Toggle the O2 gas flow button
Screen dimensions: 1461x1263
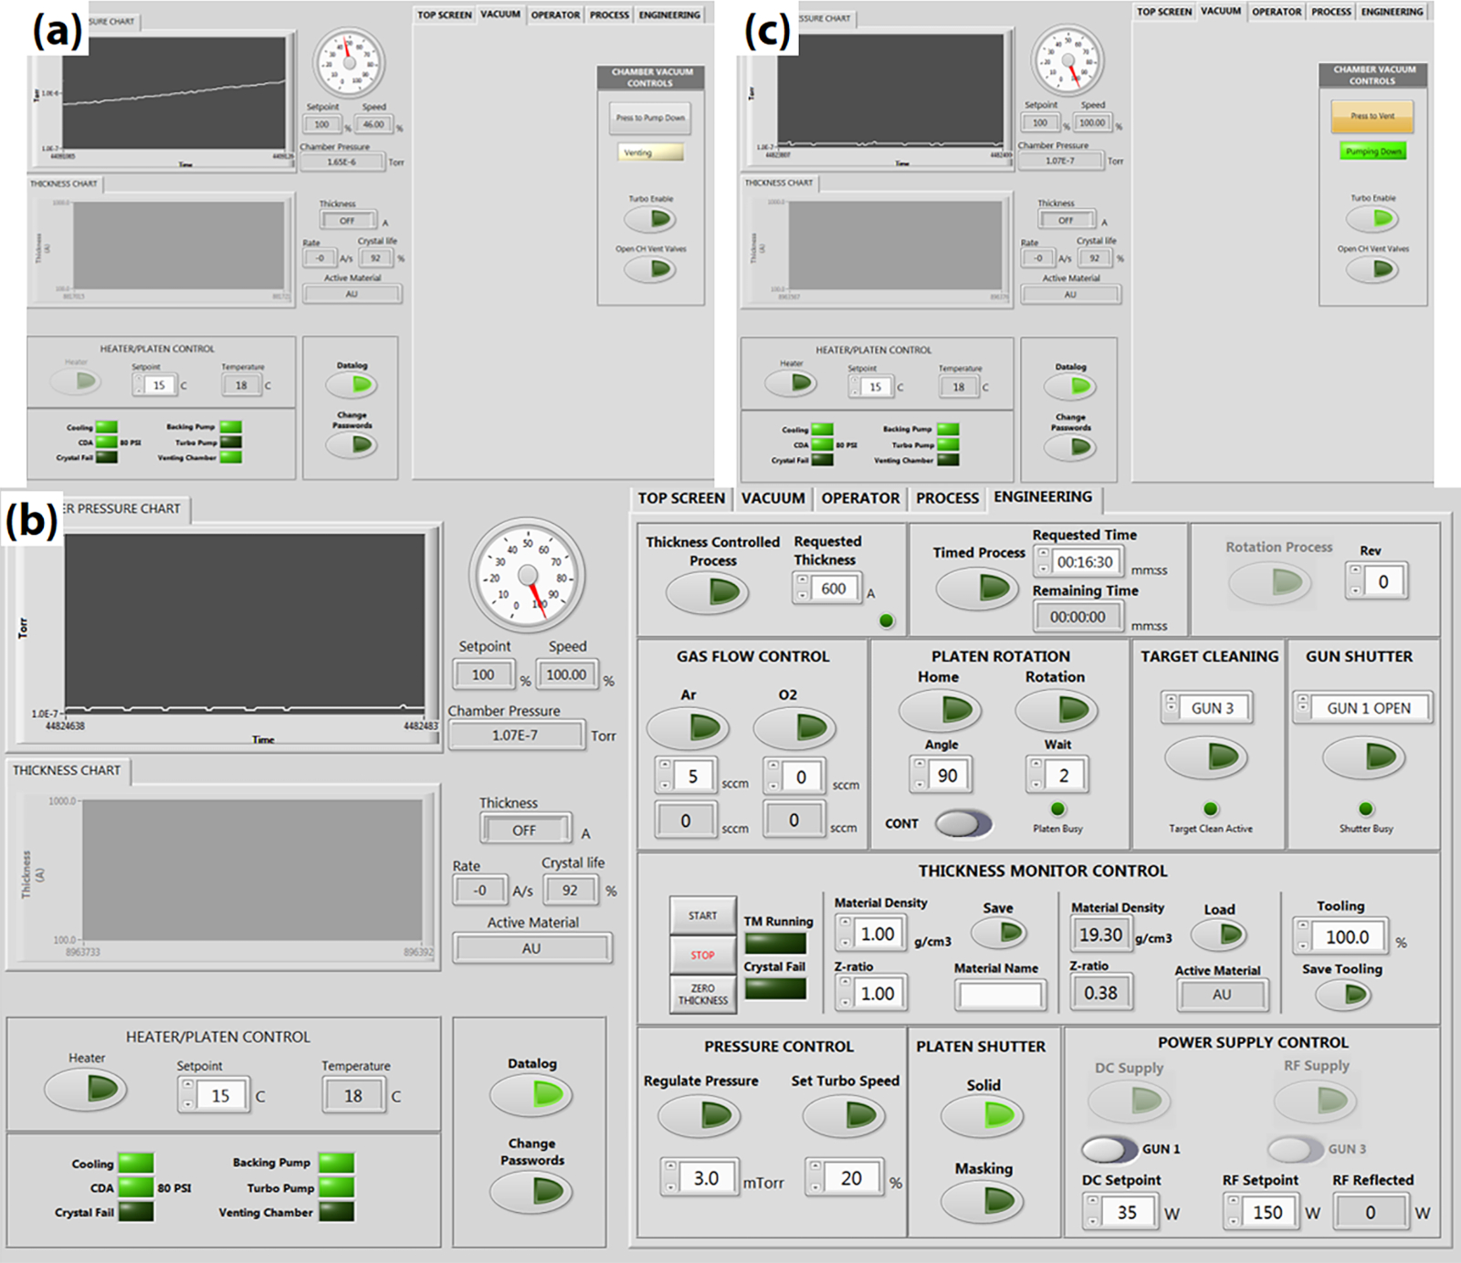tap(795, 728)
